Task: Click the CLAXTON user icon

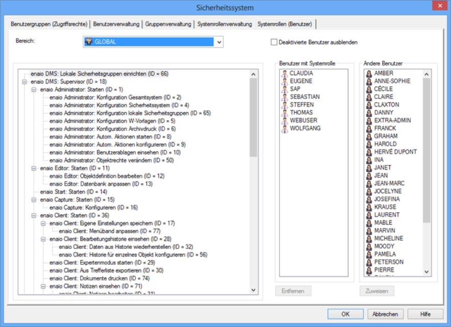Action: [369, 105]
